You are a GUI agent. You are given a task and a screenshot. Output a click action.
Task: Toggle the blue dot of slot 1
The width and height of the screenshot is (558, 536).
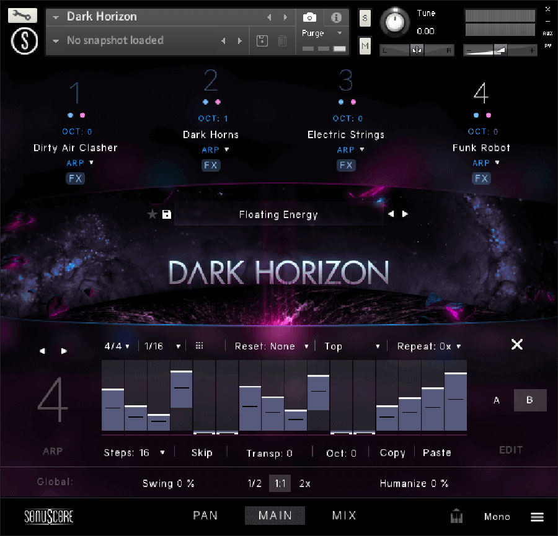click(x=70, y=115)
